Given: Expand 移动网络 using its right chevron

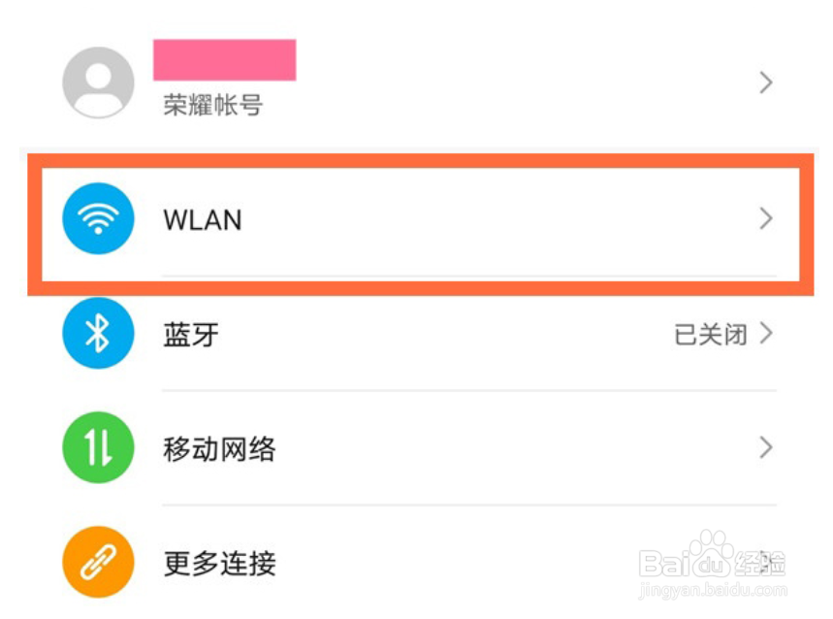Looking at the screenshot, I should [765, 447].
